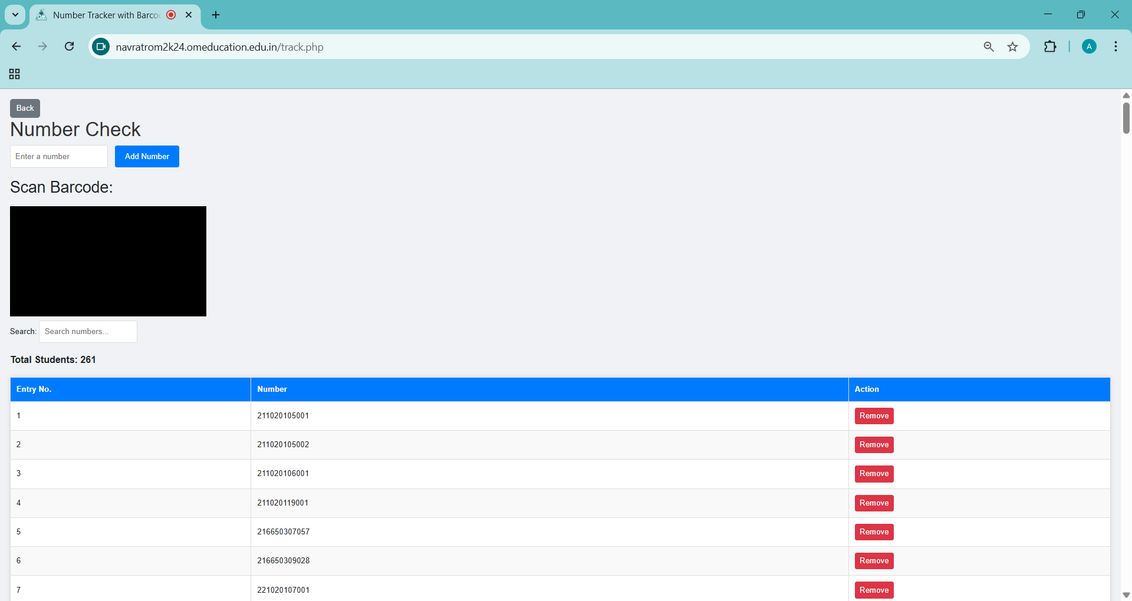Open Chrome three-dot menu
The image size is (1132, 601).
1115,47
